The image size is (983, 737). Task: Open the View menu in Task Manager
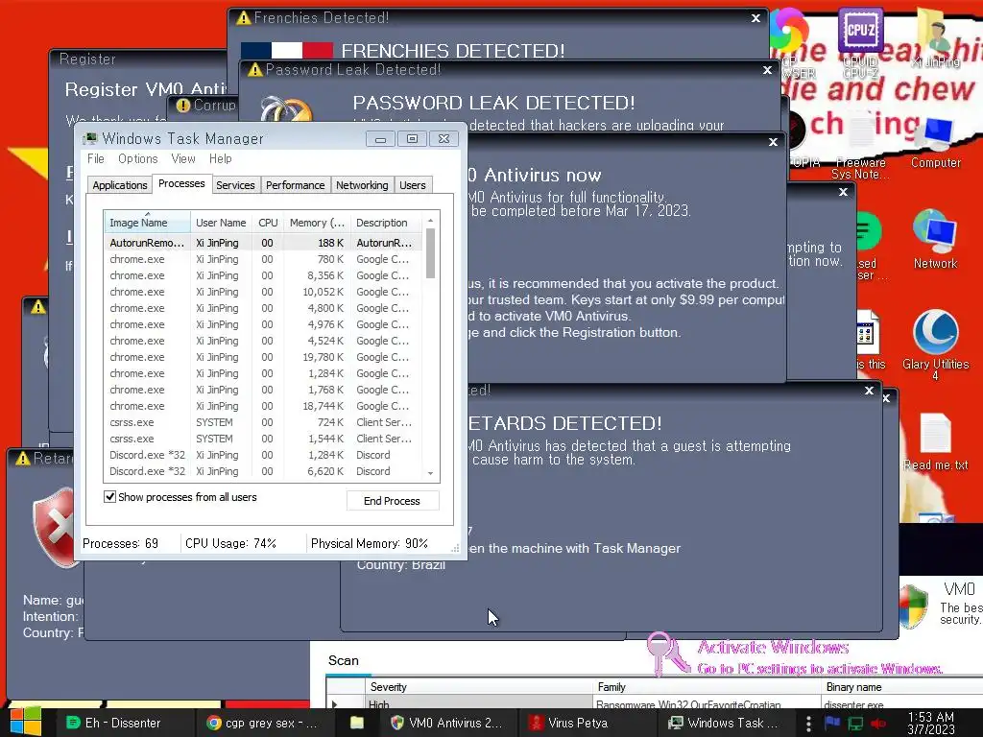click(183, 158)
